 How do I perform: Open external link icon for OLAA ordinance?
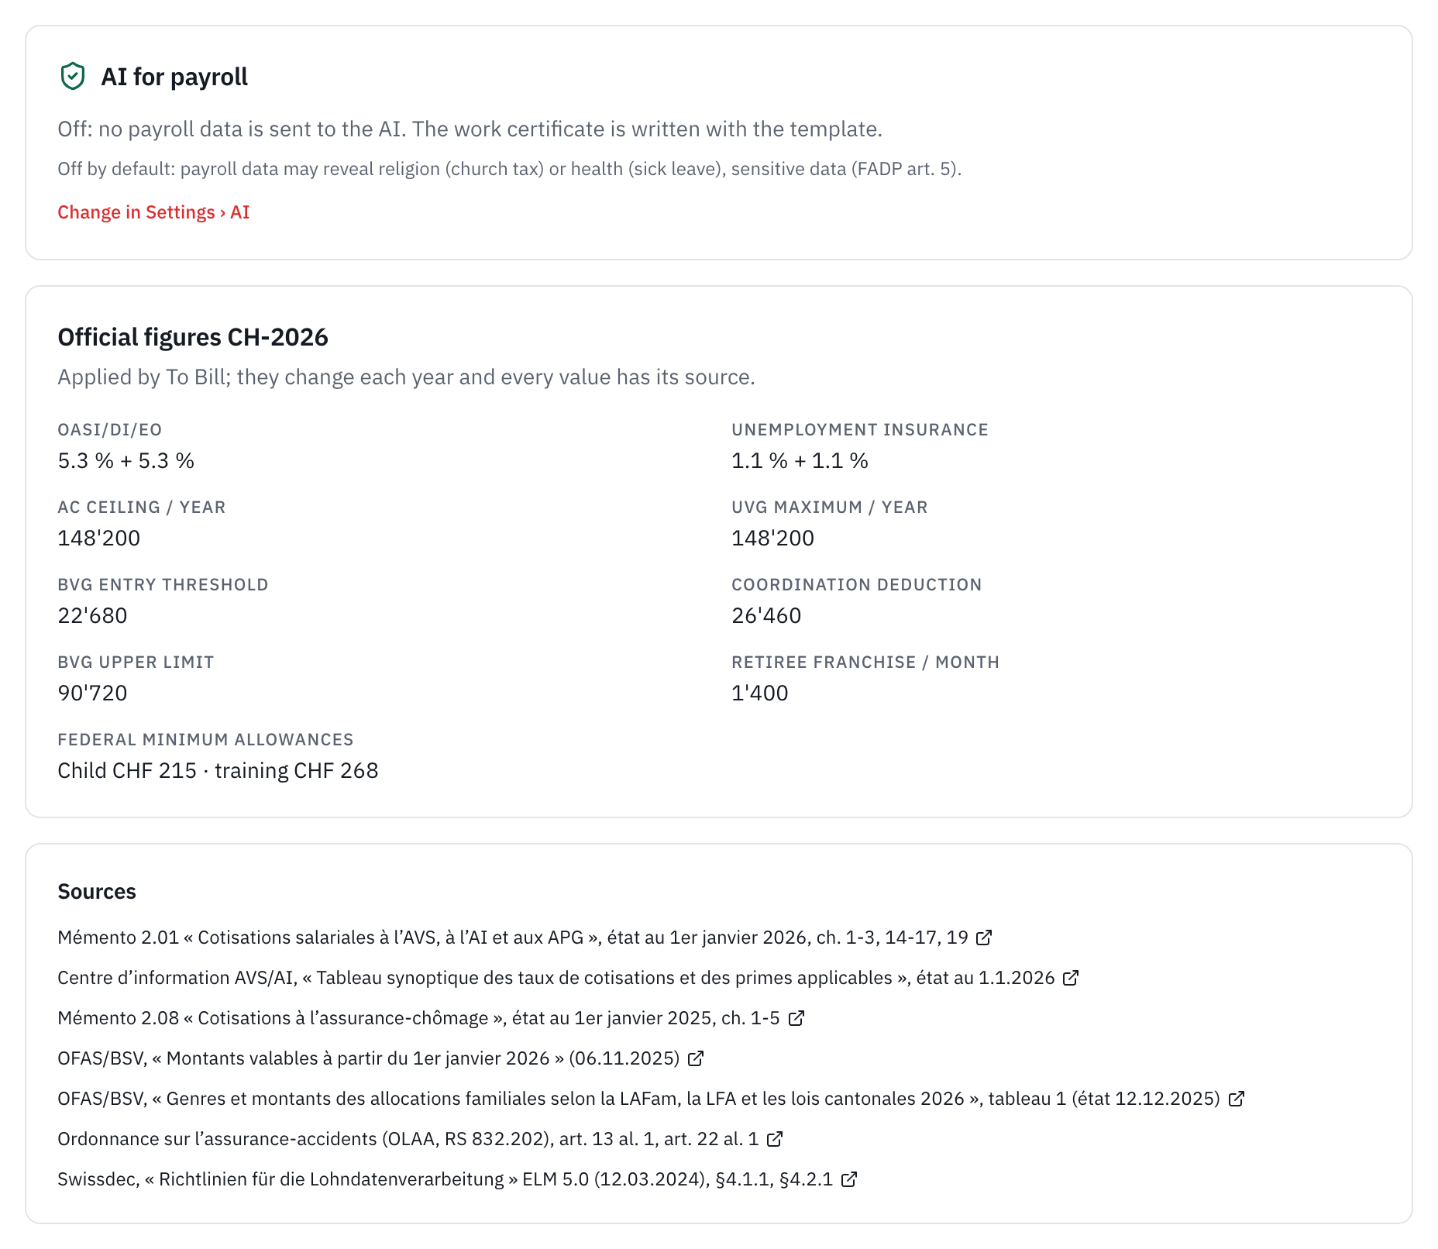point(775,1139)
